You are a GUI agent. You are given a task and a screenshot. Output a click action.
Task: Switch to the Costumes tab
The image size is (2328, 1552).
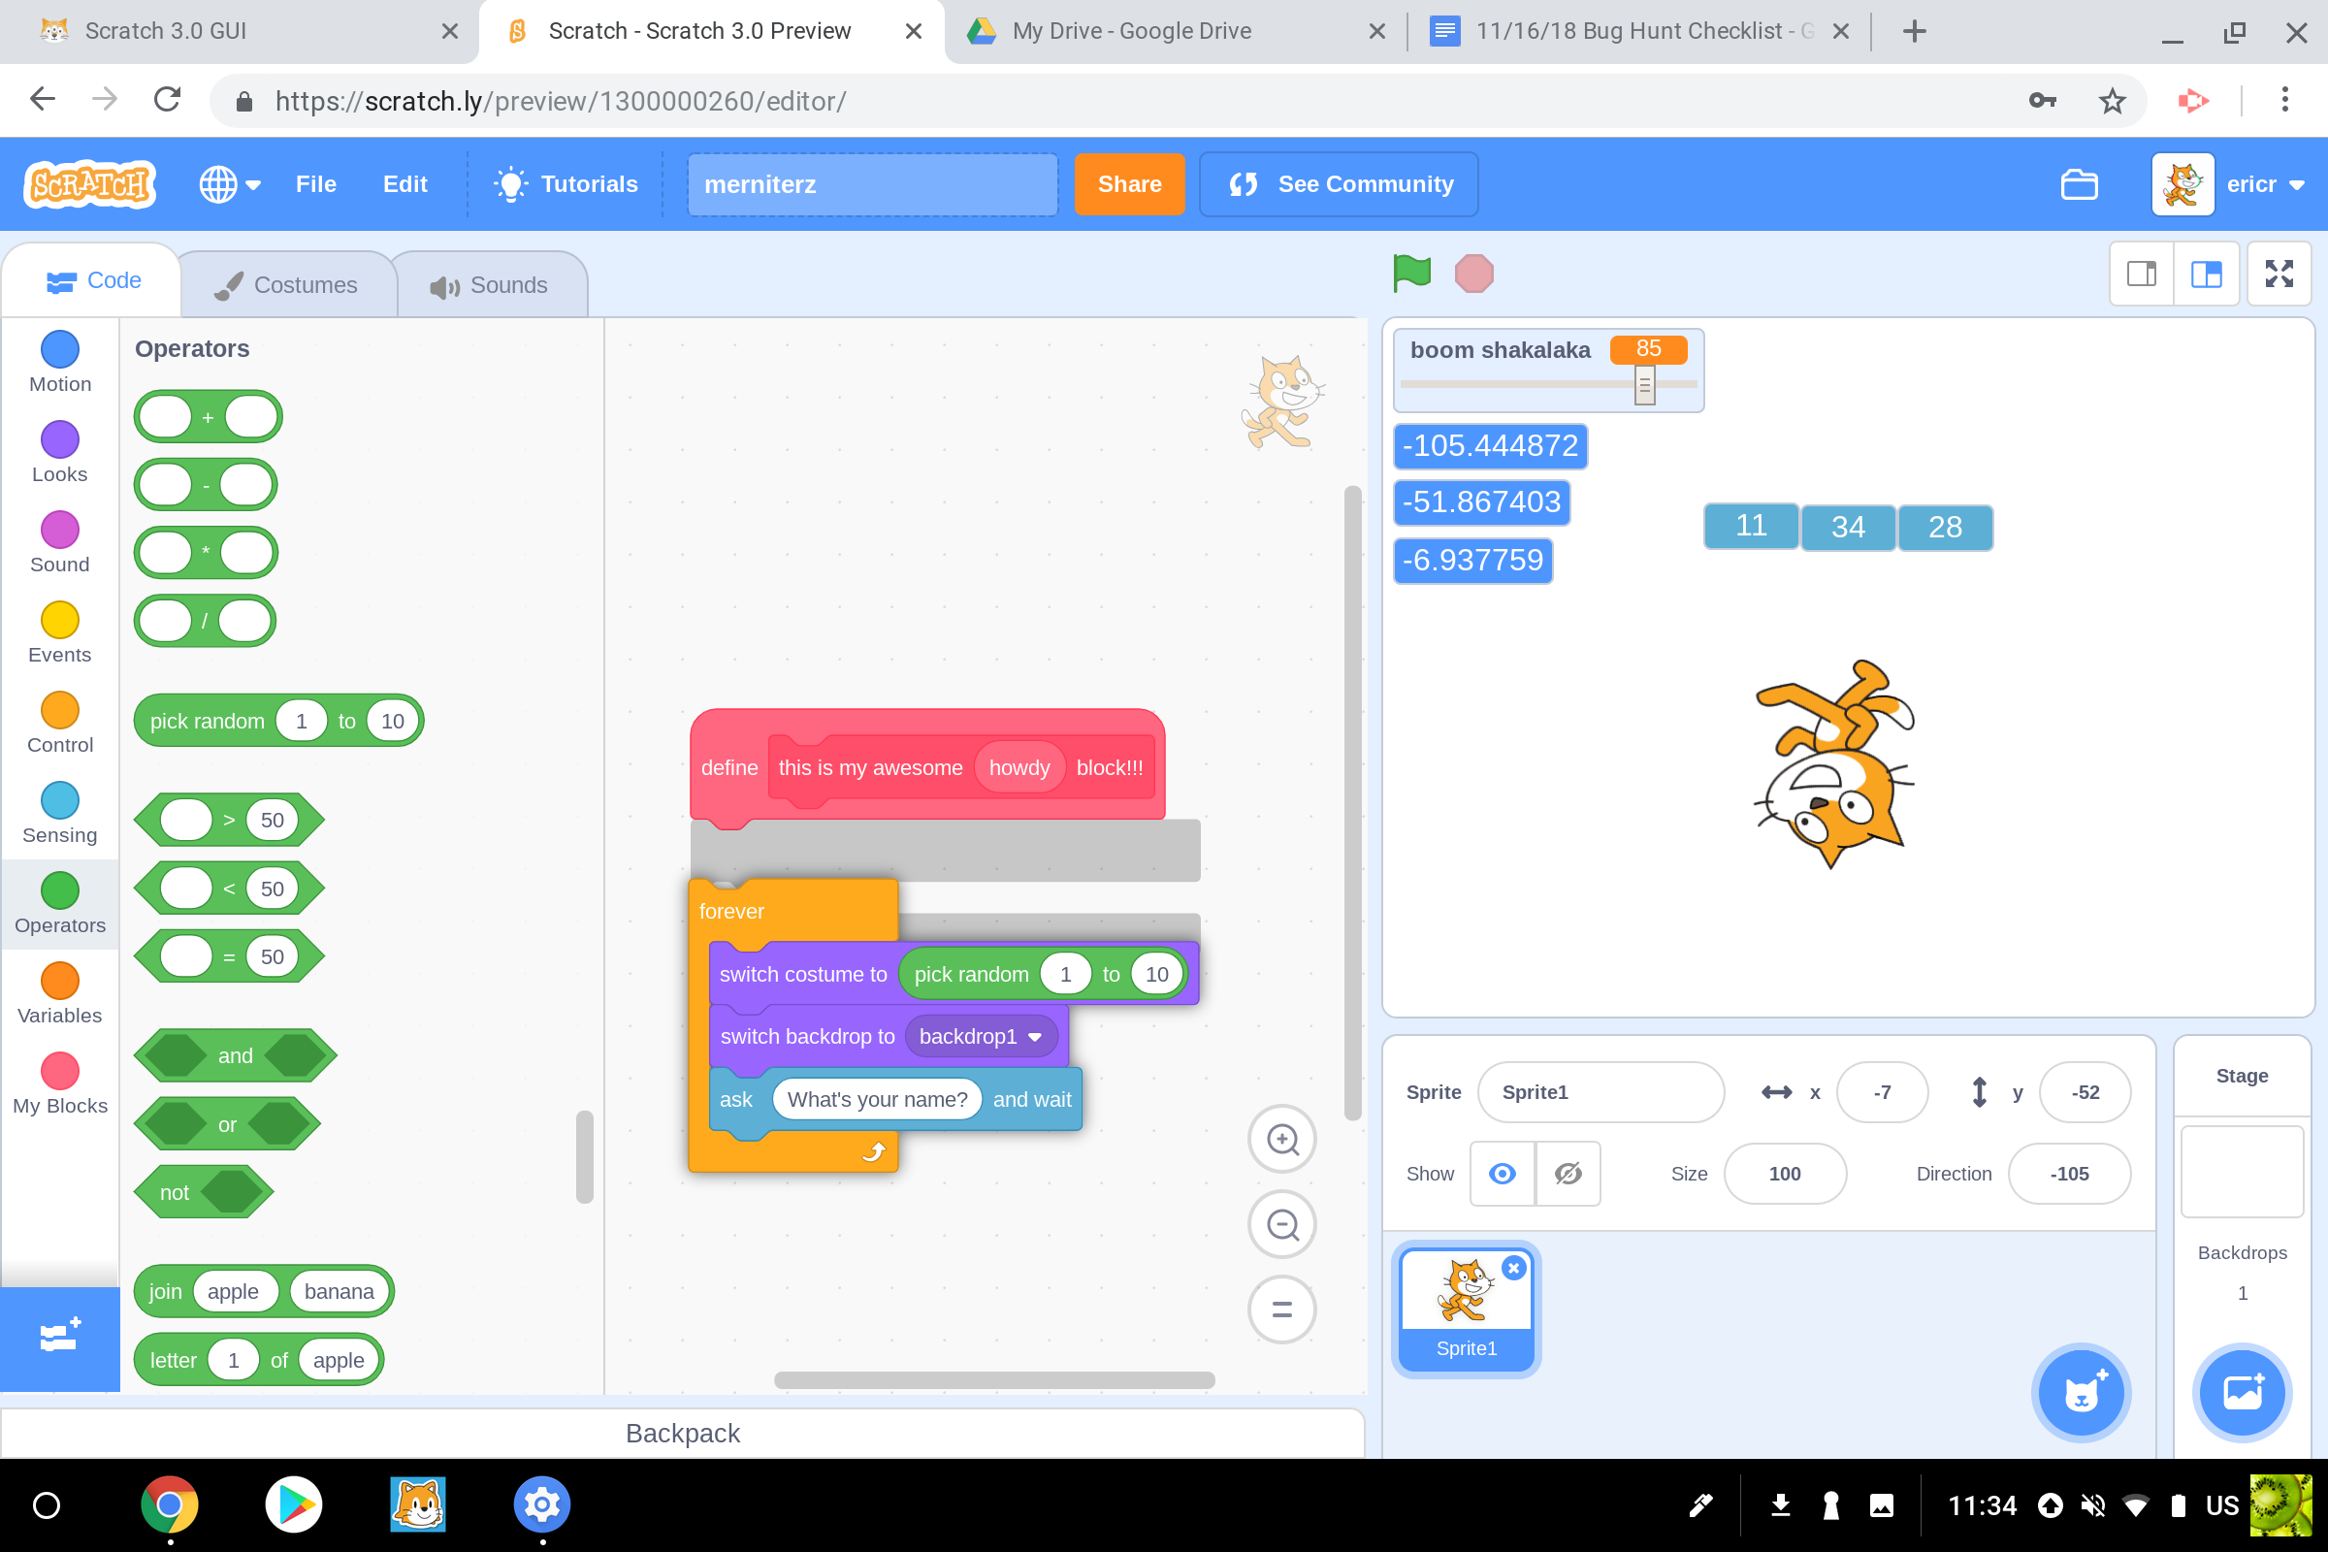point(287,285)
